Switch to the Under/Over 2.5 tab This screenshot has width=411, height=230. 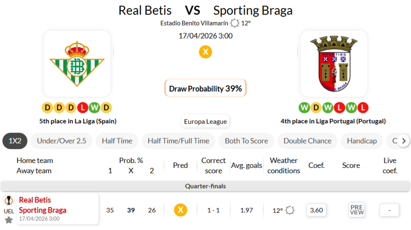tap(62, 141)
